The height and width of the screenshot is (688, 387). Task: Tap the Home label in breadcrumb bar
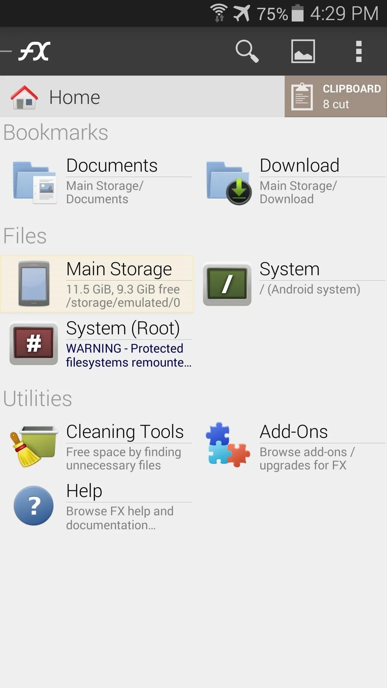75,97
